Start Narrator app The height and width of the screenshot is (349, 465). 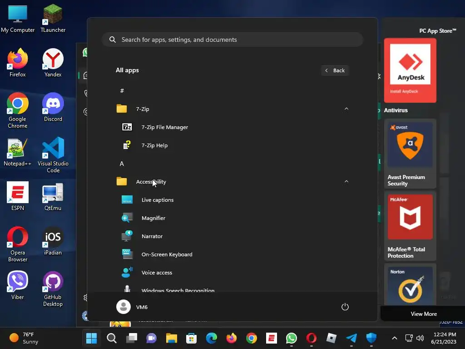(x=232, y=236)
